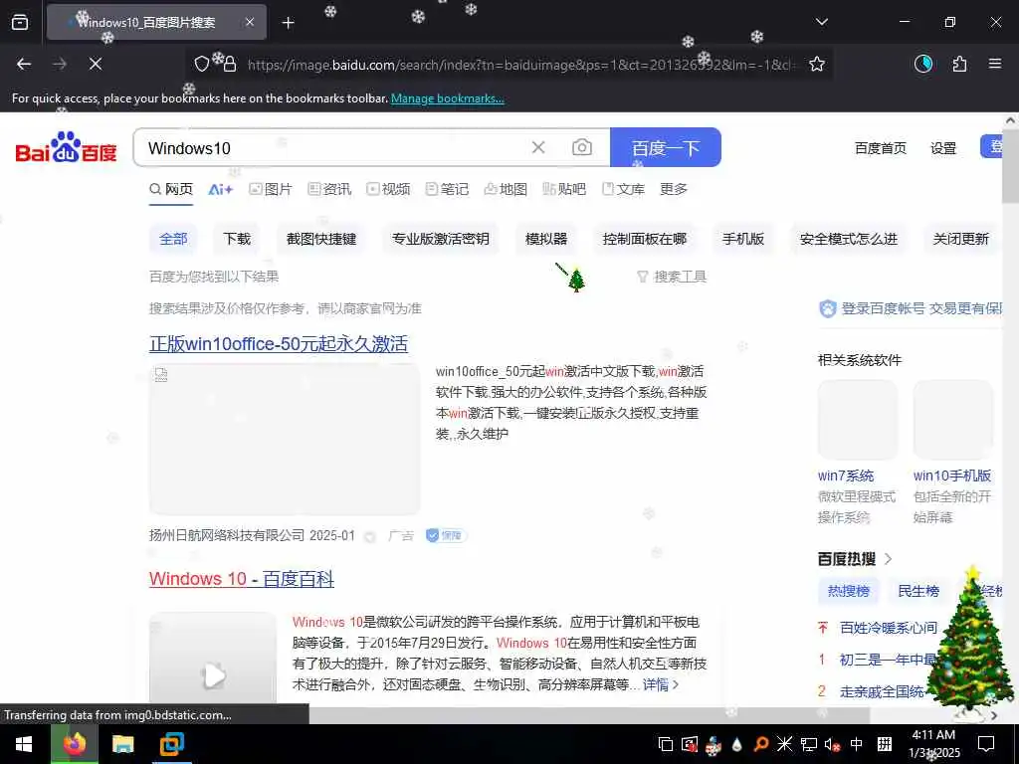1019x764 pixels.
Task: Open the 文库 tab
Action: pos(623,189)
